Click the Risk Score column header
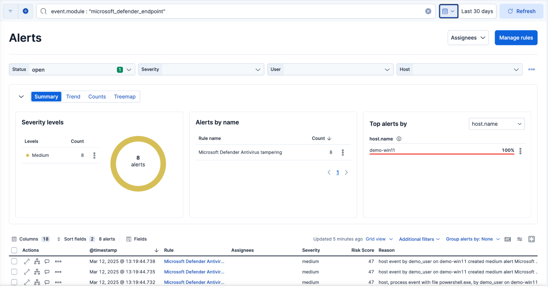 click(x=362, y=250)
